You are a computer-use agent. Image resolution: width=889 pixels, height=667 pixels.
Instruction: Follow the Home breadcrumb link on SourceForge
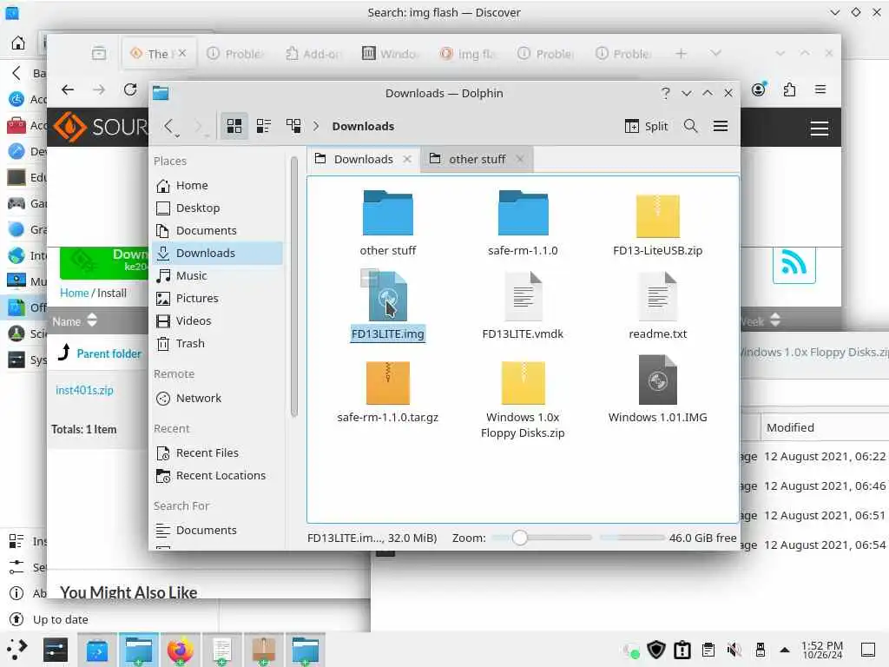(x=75, y=294)
